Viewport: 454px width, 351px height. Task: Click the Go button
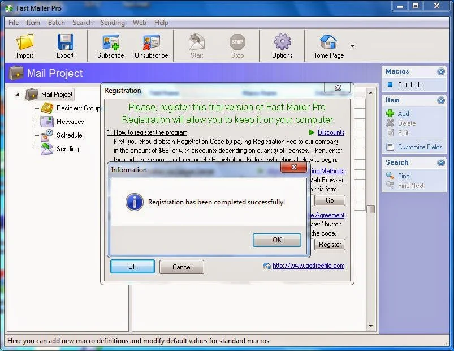[x=330, y=200]
